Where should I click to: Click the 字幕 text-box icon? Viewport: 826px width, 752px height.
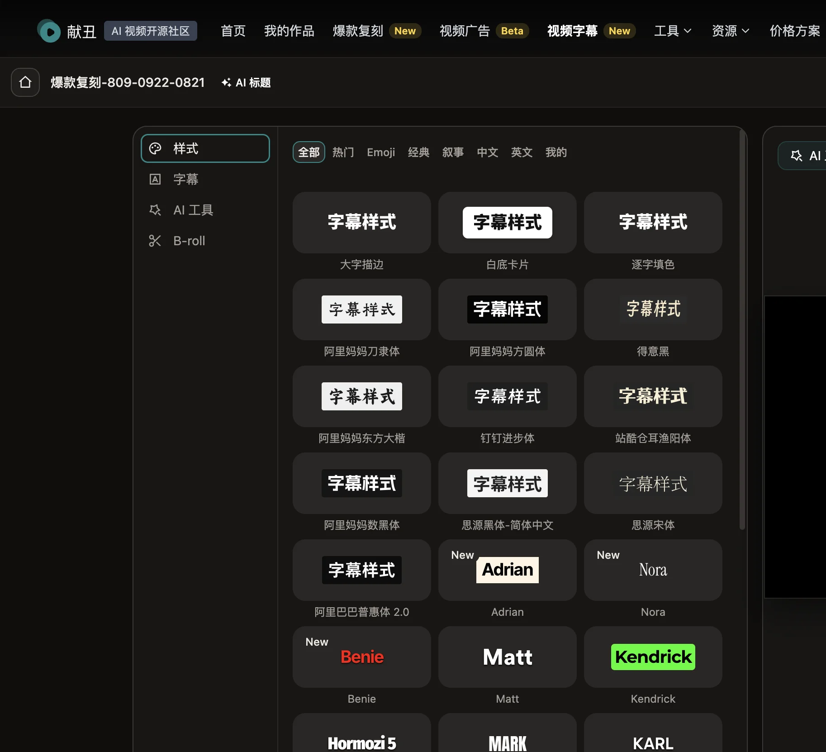(x=155, y=179)
